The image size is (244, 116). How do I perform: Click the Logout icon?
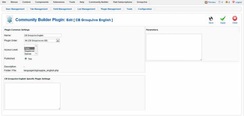pyautogui.click(x=233, y=2)
